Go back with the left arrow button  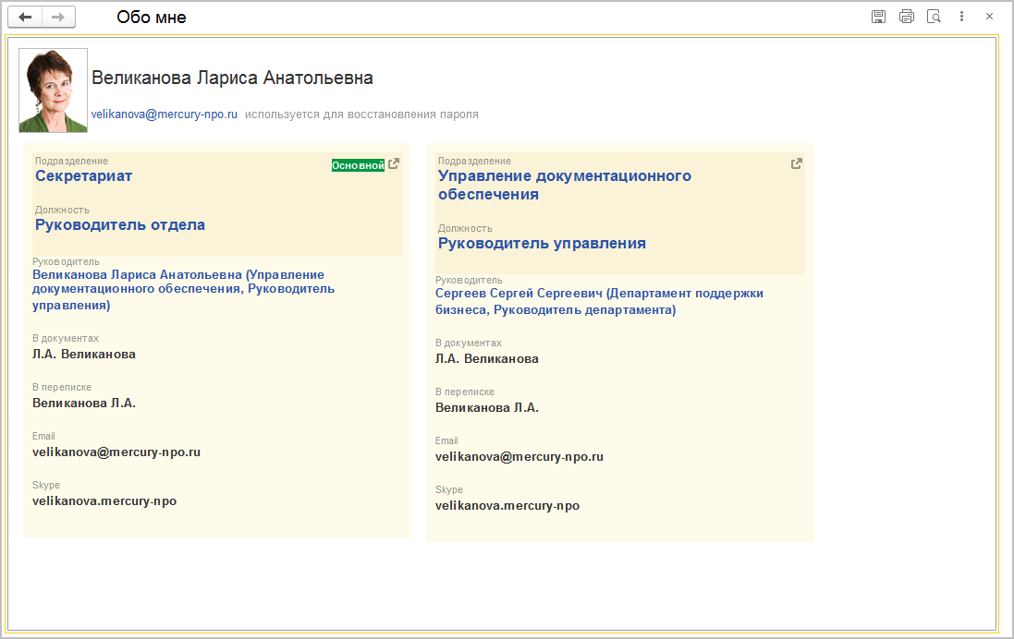25,17
